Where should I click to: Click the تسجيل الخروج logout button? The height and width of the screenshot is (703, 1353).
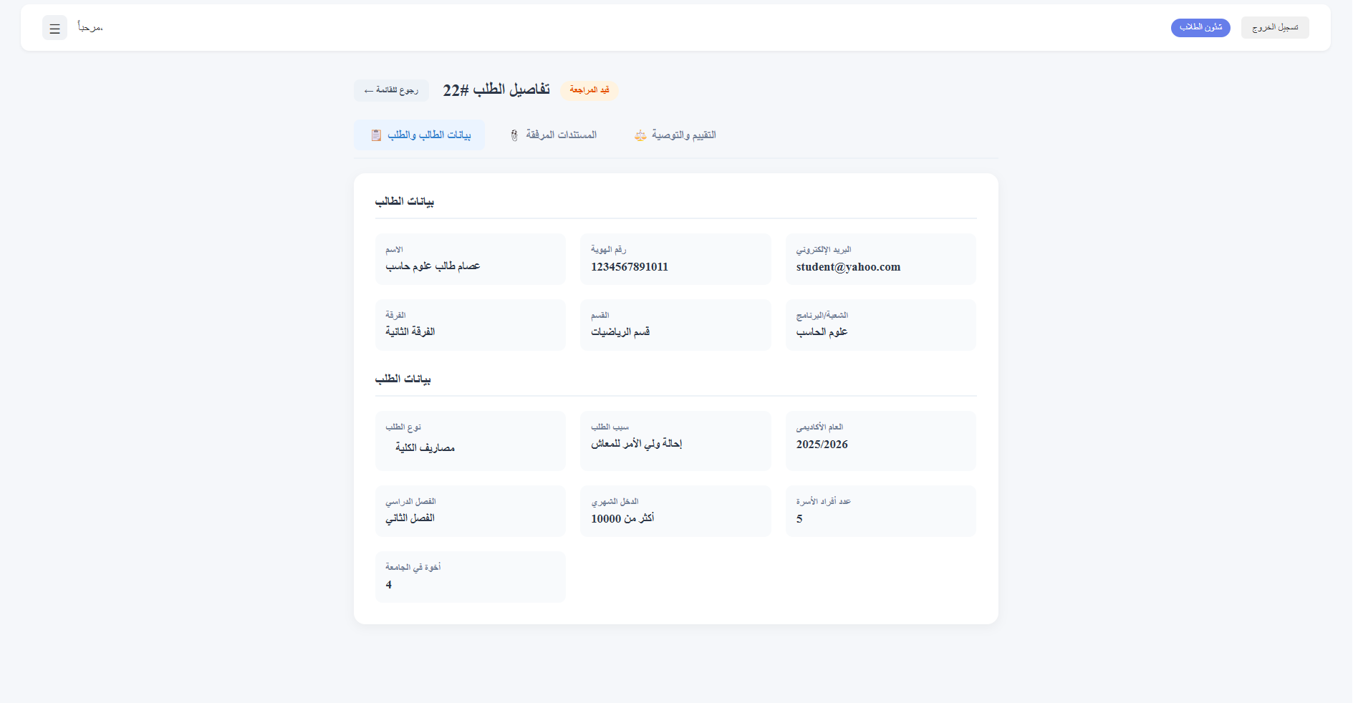[1274, 27]
